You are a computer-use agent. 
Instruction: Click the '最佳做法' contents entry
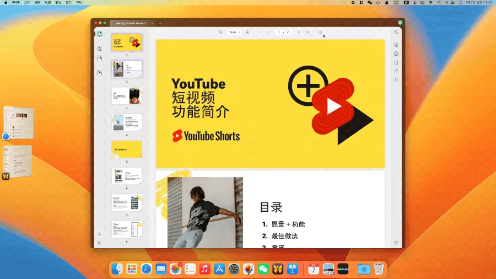284,236
